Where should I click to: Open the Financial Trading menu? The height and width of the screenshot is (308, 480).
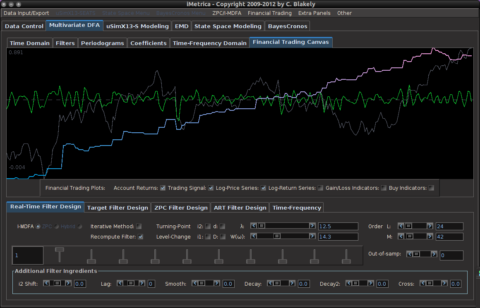(269, 13)
